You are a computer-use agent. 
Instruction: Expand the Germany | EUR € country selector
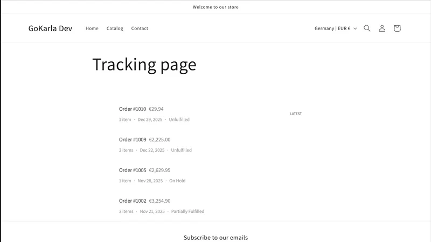(336, 29)
